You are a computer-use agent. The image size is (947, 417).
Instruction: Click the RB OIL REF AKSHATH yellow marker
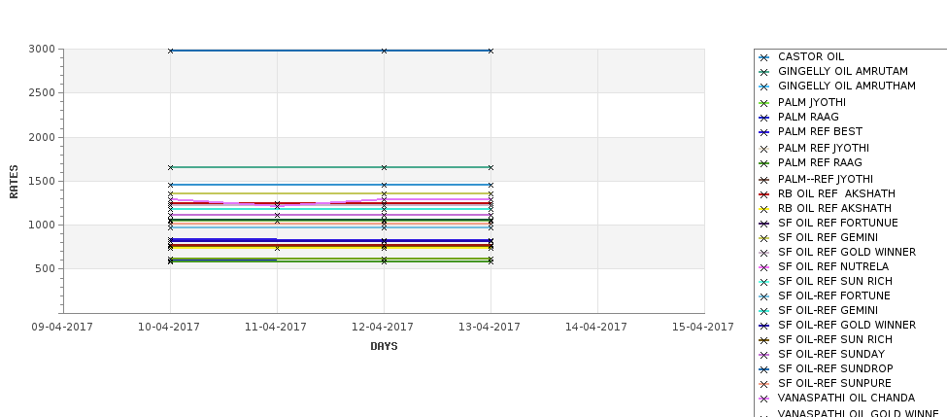click(x=764, y=210)
